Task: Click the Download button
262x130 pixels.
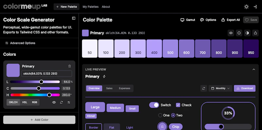Action: pyautogui.click(x=245, y=88)
